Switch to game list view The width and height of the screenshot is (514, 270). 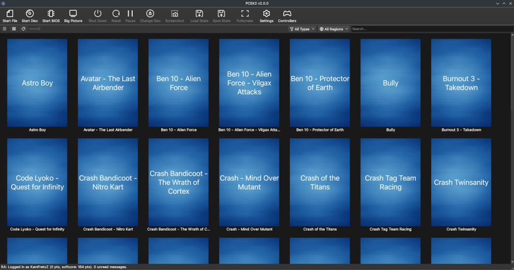pos(4,29)
